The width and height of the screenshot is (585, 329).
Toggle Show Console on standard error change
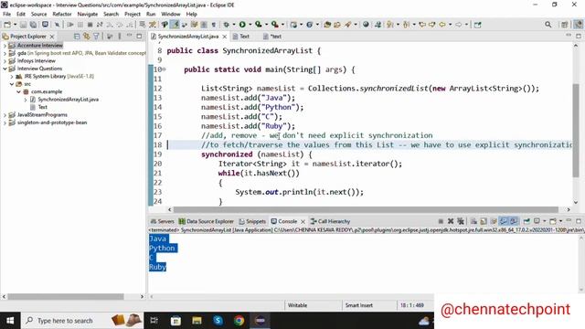(514, 221)
